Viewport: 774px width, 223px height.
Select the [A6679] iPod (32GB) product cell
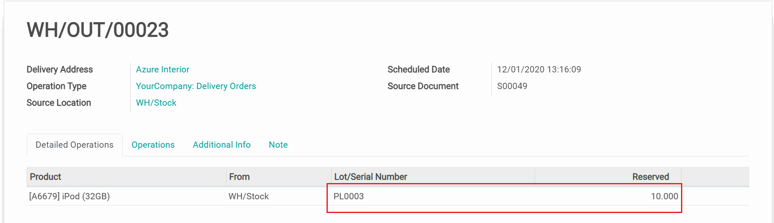point(70,196)
